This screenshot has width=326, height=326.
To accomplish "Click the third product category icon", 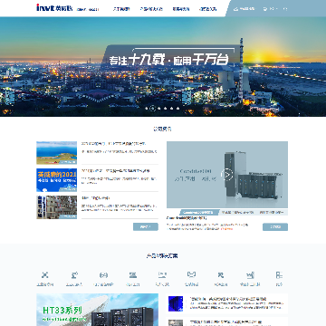I will tap(103, 275).
